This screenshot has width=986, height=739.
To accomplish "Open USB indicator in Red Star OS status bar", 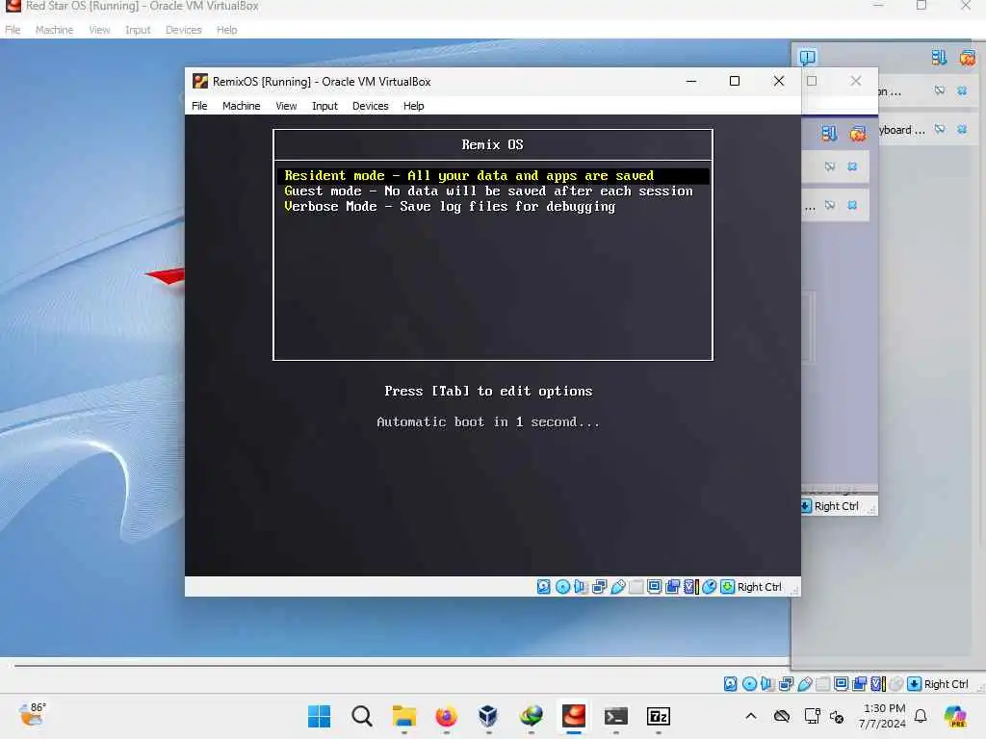I will (805, 684).
